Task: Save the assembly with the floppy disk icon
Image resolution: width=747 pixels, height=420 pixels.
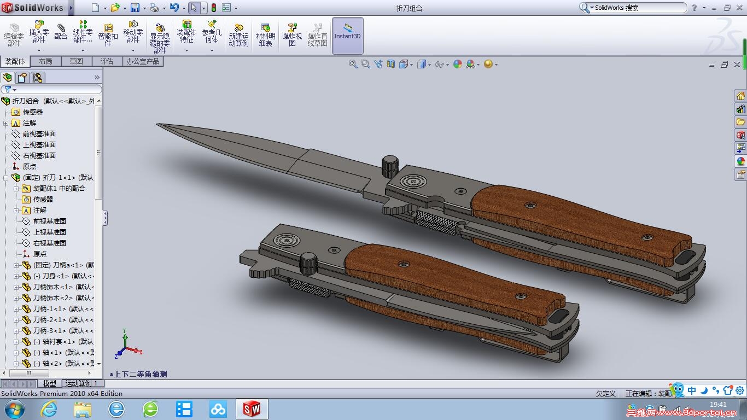Action: point(135,8)
